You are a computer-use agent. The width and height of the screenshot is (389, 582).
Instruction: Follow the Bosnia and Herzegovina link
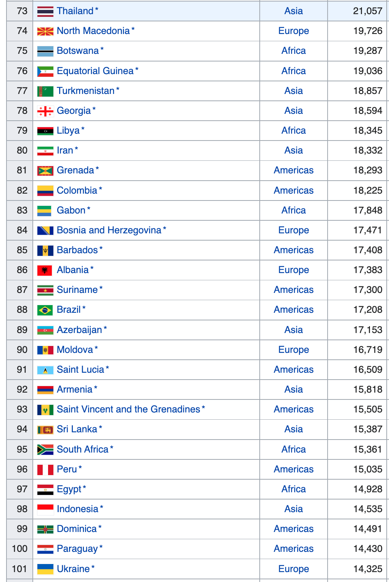click(x=109, y=230)
